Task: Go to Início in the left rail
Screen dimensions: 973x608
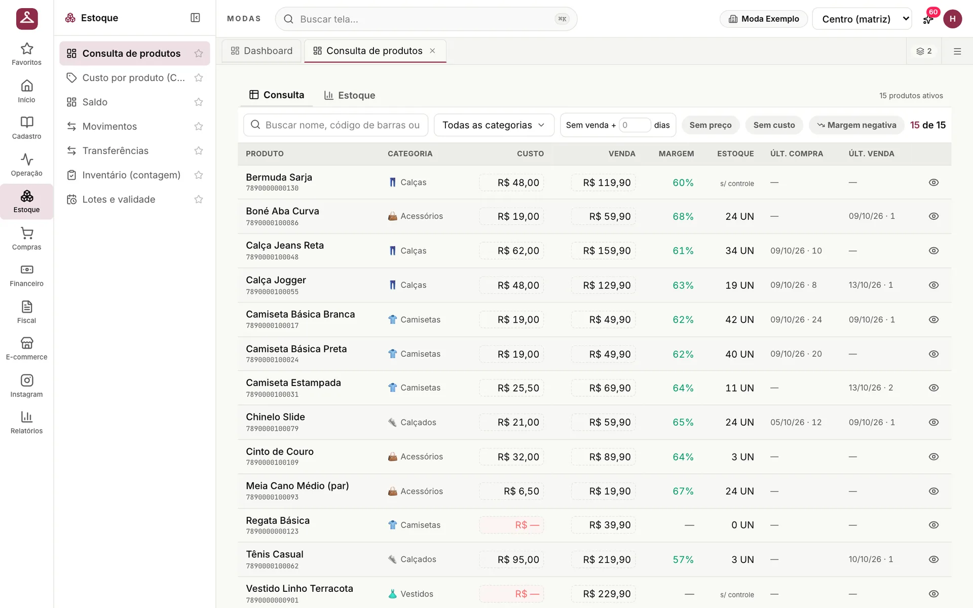Action: coord(26,91)
